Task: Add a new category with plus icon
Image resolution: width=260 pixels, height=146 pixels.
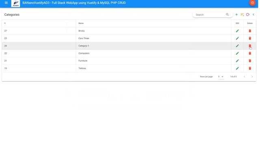Action: coord(236,15)
